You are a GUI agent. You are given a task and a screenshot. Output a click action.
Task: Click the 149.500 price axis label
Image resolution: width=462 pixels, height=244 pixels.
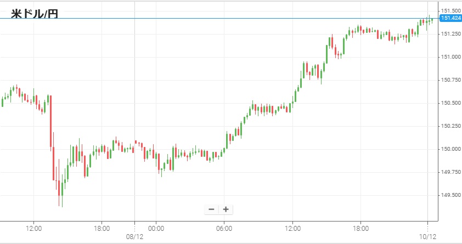(450, 195)
